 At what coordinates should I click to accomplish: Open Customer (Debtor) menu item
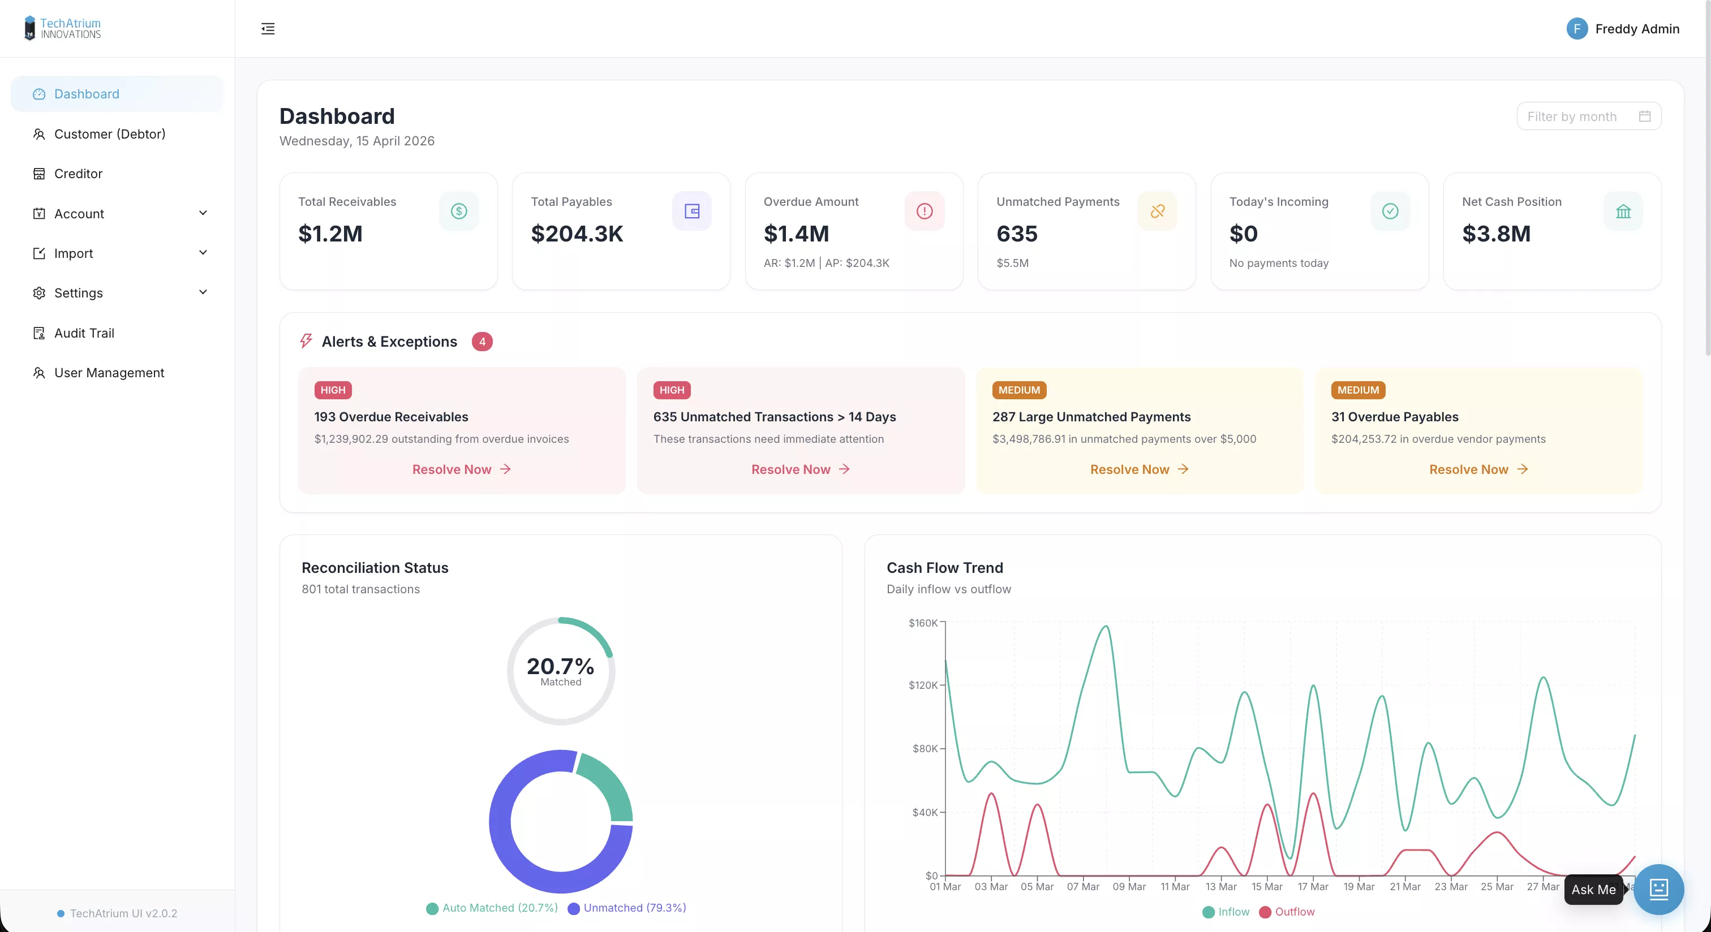coord(117,134)
